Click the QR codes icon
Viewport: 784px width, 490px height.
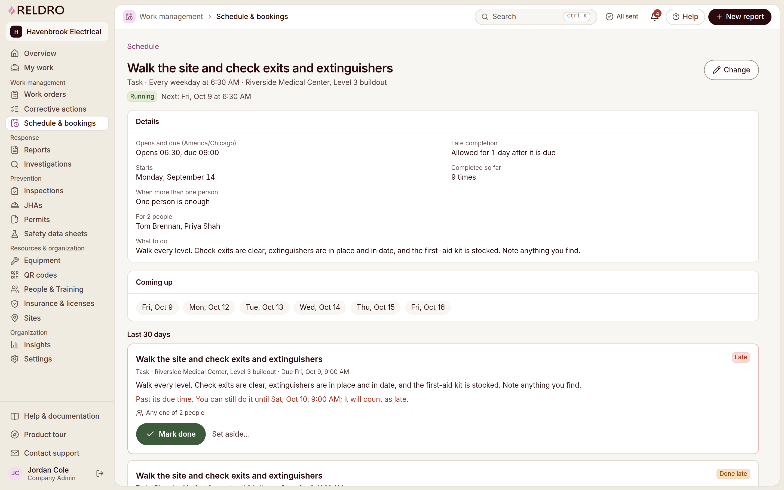pyautogui.click(x=15, y=275)
